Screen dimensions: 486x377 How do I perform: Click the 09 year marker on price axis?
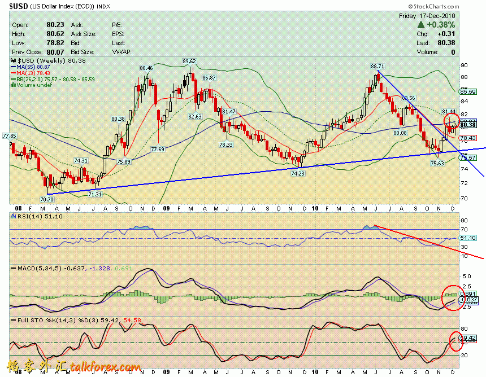(167, 208)
